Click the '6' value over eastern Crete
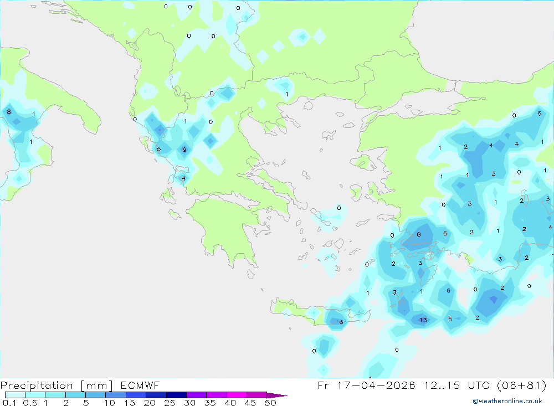 (x=341, y=322)
